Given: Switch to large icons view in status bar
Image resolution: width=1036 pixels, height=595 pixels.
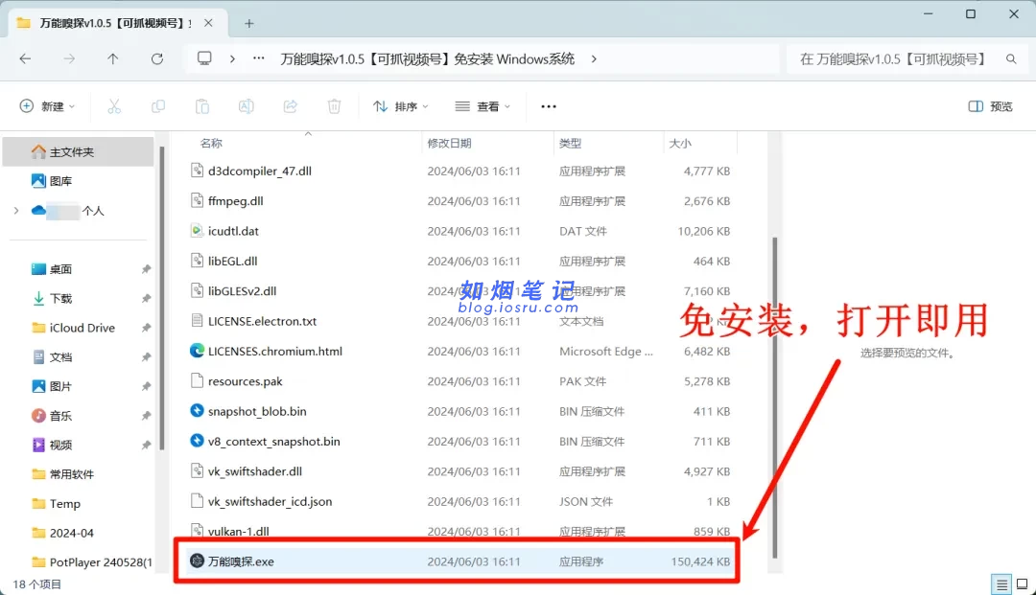Looking at the screenshot, I should click(x=1023, y=584).
